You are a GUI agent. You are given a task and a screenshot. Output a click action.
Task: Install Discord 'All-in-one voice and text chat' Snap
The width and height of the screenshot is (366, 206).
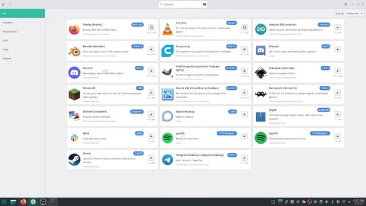coord(337,49)
